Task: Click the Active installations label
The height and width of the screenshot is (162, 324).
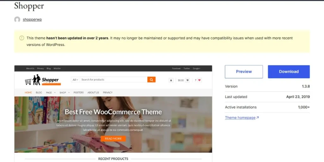Action: 241,107
